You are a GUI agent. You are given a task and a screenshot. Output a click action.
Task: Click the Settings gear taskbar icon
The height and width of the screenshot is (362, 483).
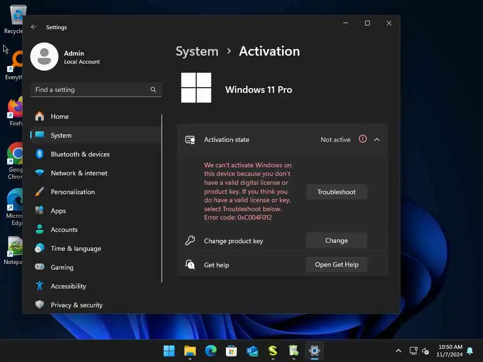click(x=315, y=351)
